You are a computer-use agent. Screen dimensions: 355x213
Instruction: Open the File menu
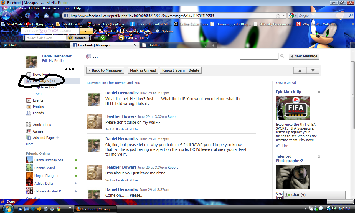pyautogui.click(x=4, y=8)
